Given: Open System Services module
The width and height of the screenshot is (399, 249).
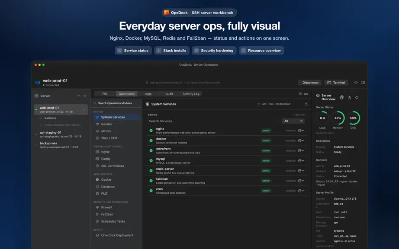Looking at the screenshot, I should (x=116, y=117).
